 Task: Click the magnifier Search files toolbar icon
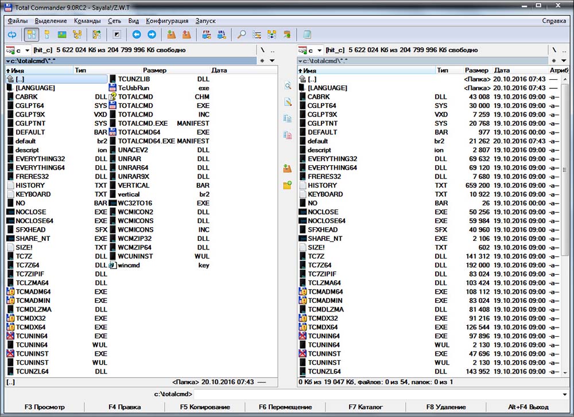pos(242,35)
